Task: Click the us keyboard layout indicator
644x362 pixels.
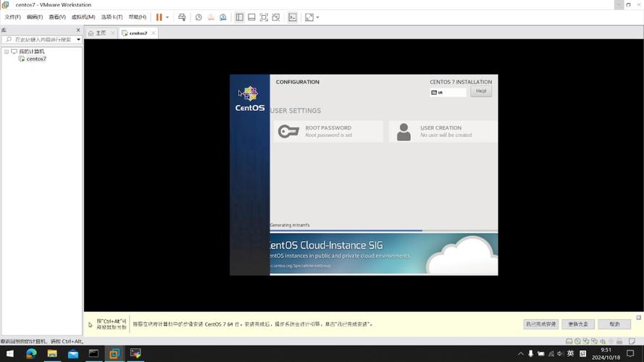Action: pos(448,93)
